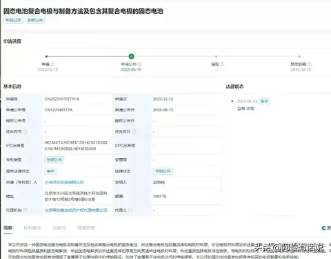Click the 法律状态 section heading on right
The image size is (331, 259).
234,87
